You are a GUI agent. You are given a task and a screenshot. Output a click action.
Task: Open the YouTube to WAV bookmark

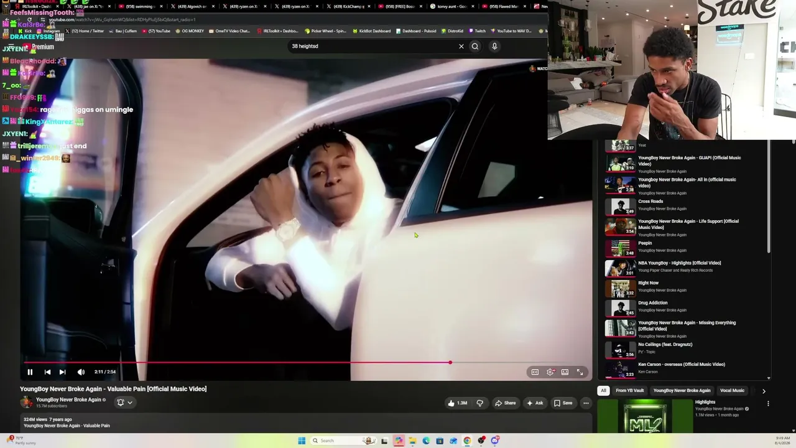click(x=511, y=31)
